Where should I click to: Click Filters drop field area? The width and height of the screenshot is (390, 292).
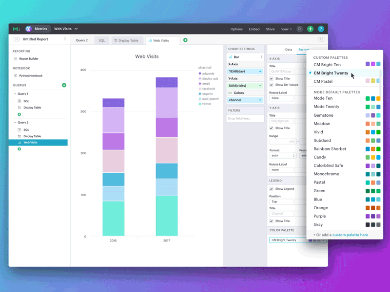245,118
